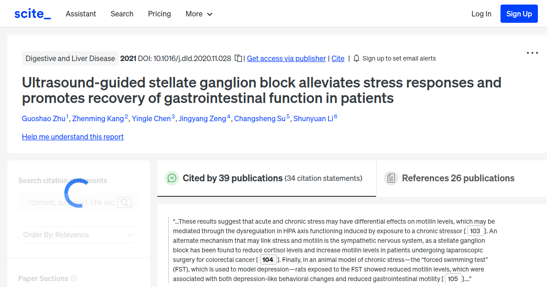
Task: Copy the DOI using the copy icon
Action: pos(238,58)
